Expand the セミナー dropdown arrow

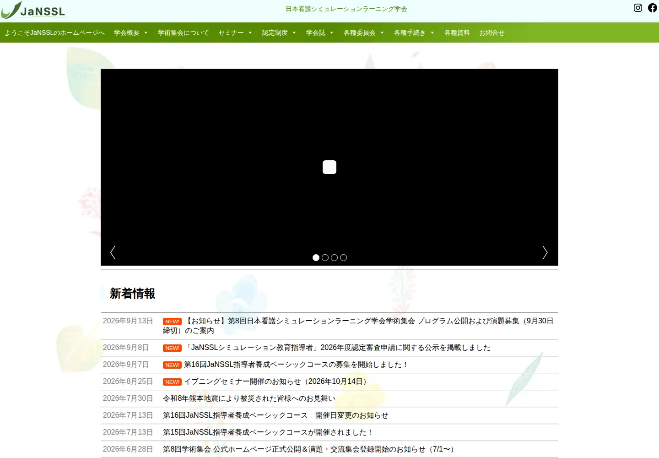coord(250,33)
